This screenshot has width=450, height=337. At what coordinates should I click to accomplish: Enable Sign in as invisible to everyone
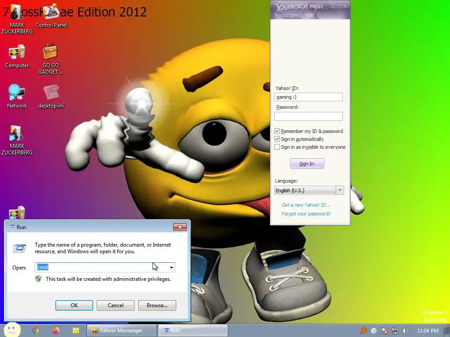(x=277, y=147)
